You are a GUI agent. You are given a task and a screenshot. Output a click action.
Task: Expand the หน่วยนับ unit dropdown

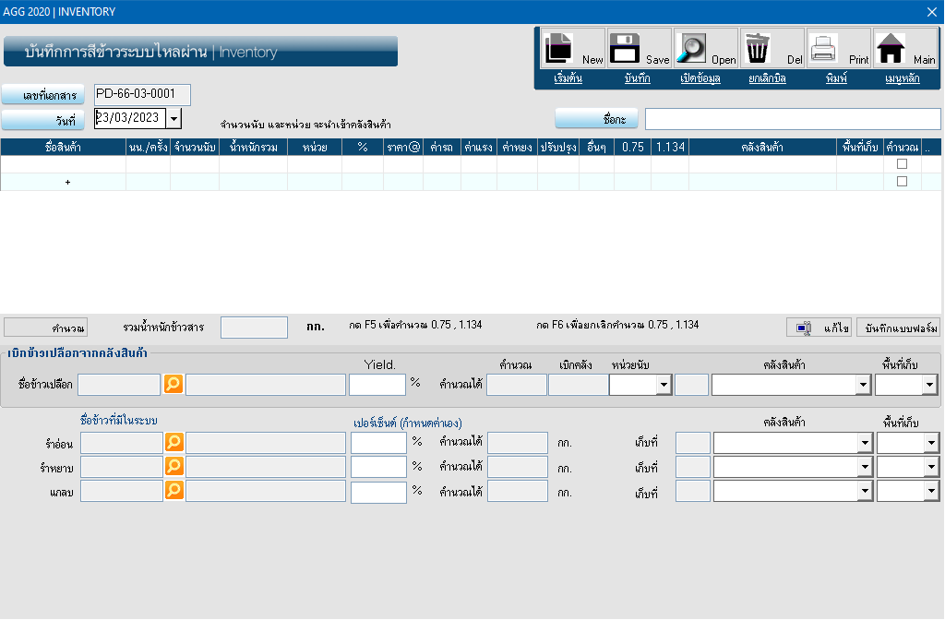pos(663,385)
